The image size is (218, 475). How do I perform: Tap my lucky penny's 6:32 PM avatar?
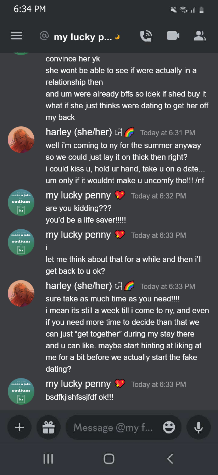pyautogui.click(x=21, y=202)
